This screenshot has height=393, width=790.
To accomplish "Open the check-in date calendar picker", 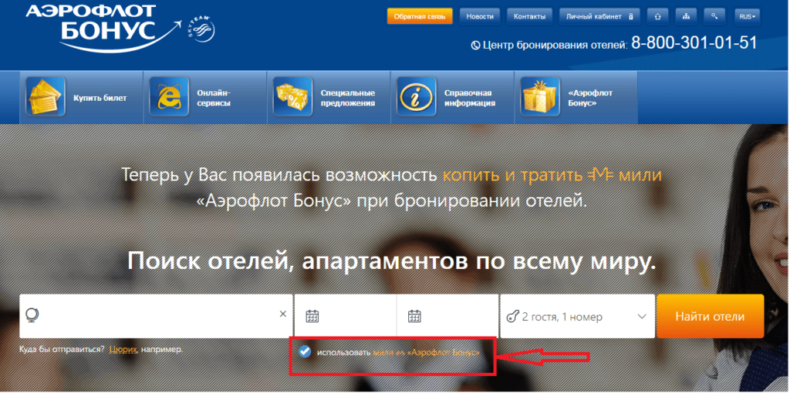I will [312, 316].
